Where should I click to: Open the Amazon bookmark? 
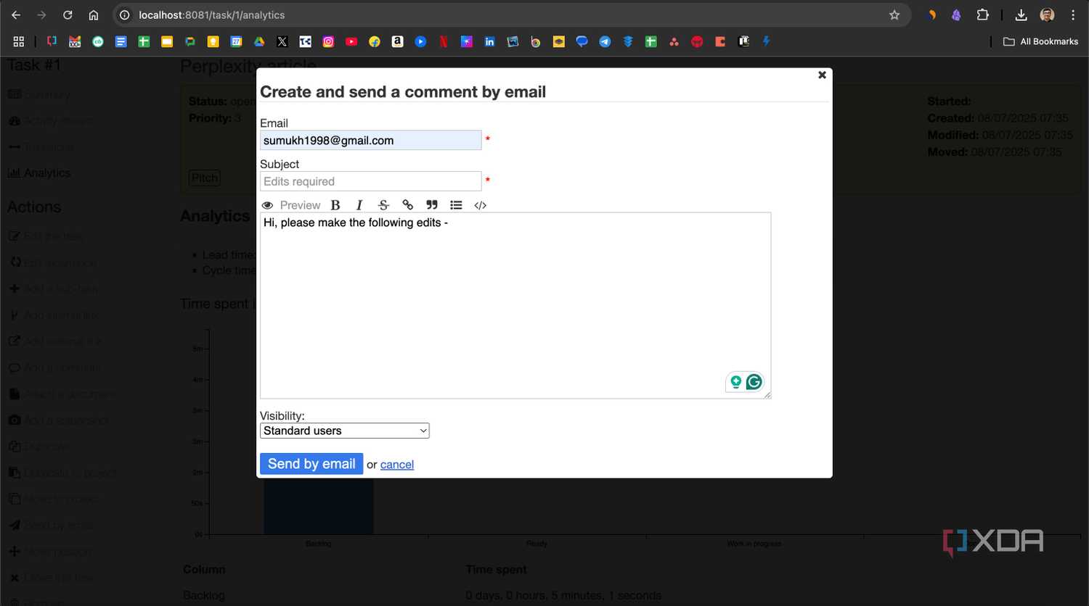tap(397, 41)
